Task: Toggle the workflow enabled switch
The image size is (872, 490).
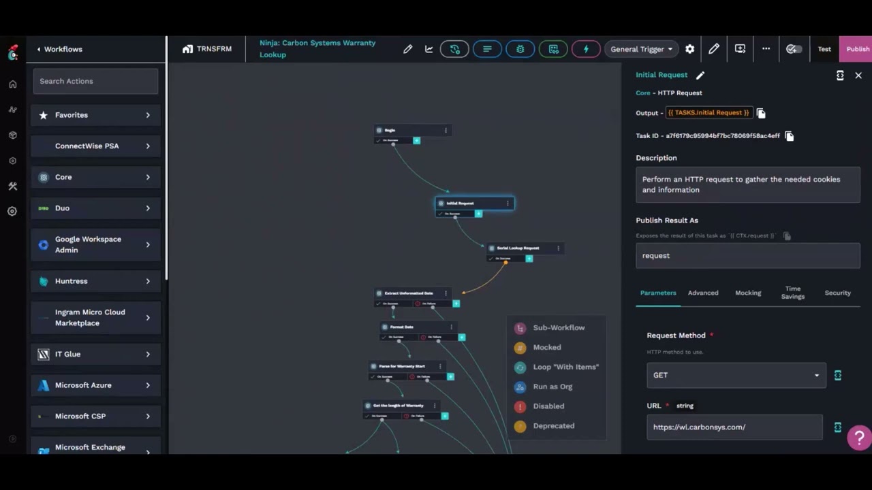Action: click(x=792, y=49)
